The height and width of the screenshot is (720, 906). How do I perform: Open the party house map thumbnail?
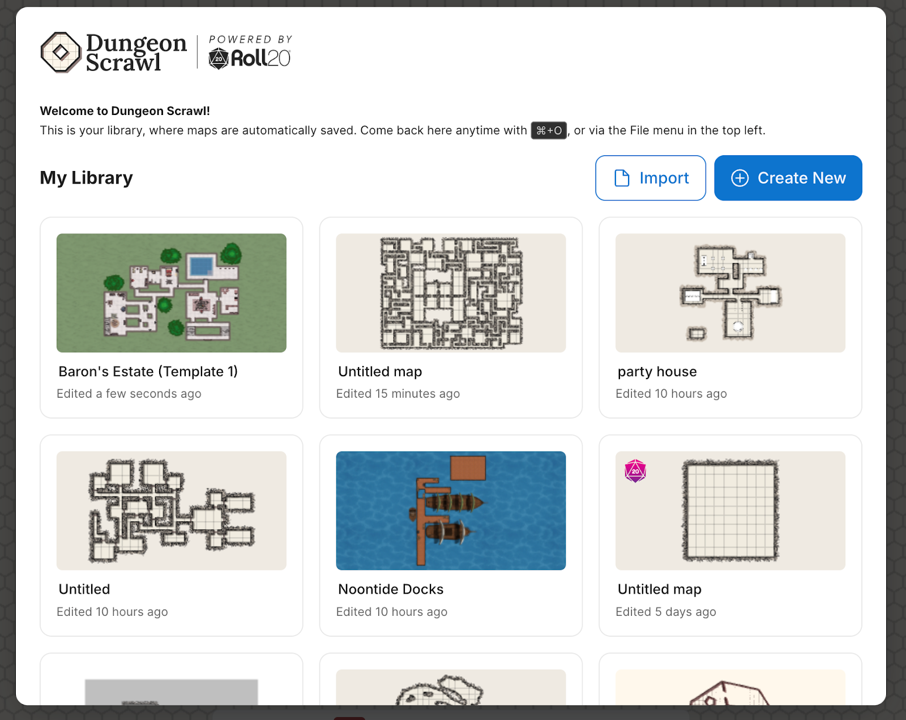(x=730, y=293)
